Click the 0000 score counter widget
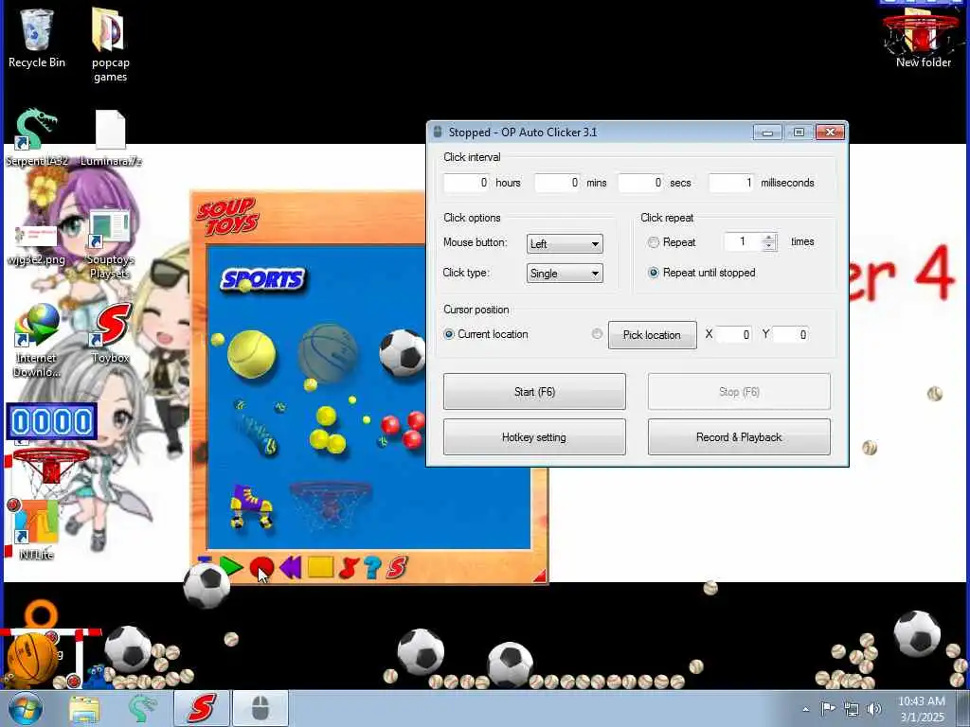The width and height of the screenshot is (970, 727). [52, 421]
